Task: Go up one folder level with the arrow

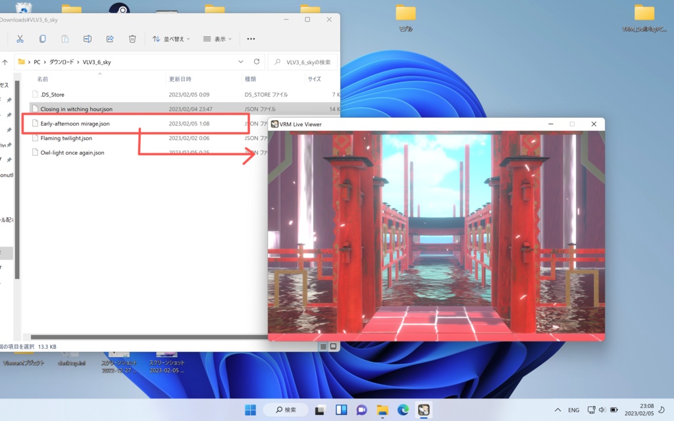Action: 6,61
